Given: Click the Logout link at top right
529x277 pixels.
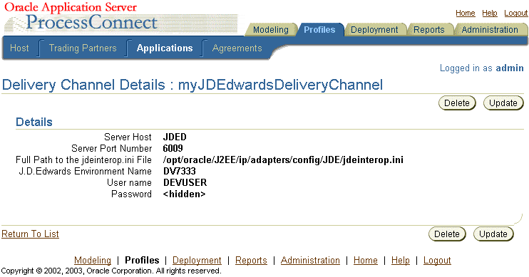Looking at the screenshot, I should point(516,13).
